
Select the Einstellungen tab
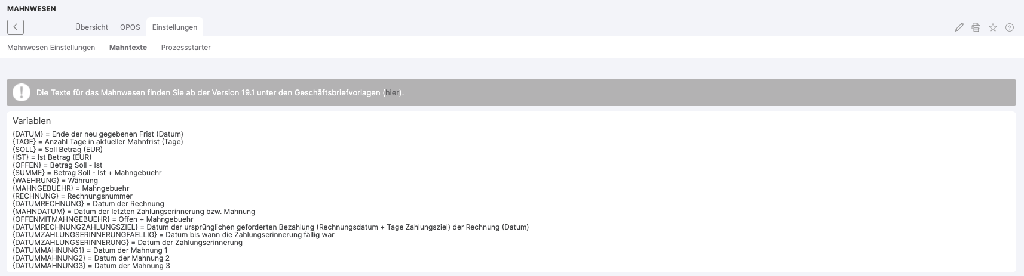(174, 27)
